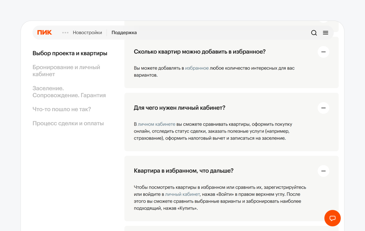This screenshot has width=365, height=231.
Task: Follow the 'личный кабинет' link
Action: (182, 194)
